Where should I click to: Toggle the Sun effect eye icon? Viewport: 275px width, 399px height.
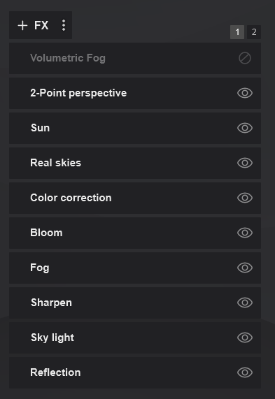tap(245, 128)
